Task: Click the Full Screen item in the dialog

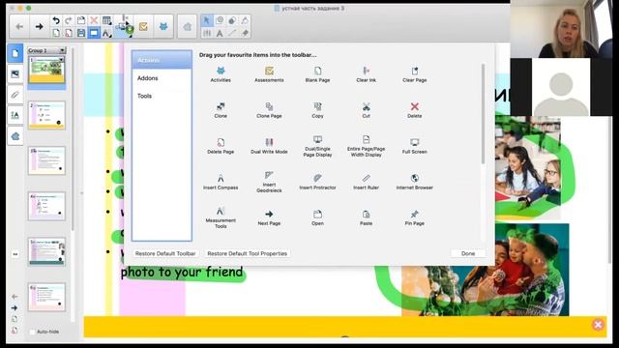Action: [415, 146]
